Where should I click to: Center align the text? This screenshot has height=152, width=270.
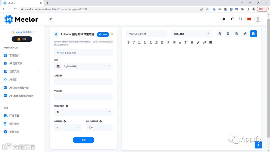click(151, 42)
